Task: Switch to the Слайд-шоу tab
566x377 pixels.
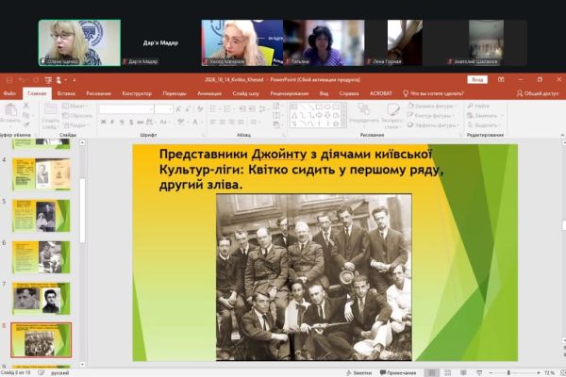Action: point(246,94)
